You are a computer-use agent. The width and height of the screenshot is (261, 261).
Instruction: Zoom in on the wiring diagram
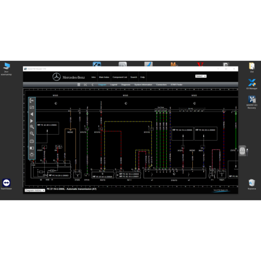(32, 127)
